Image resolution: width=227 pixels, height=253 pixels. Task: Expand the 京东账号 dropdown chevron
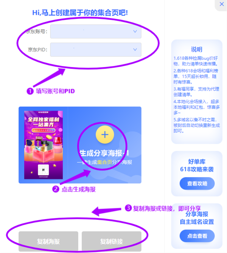pyautogui.click(x=135, y=31)
